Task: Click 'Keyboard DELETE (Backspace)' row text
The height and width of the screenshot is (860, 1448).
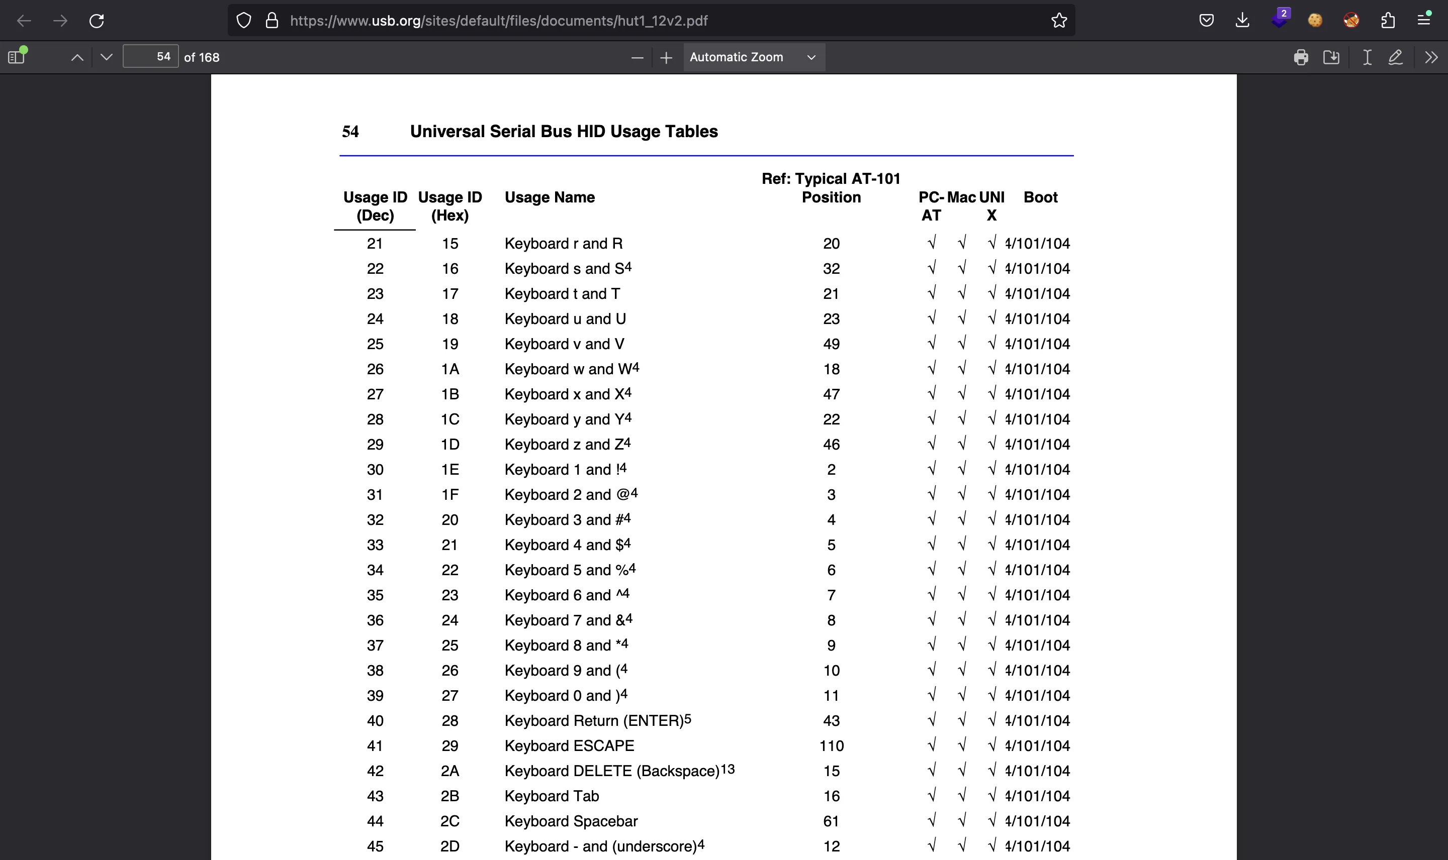Action: pos(612,771)
